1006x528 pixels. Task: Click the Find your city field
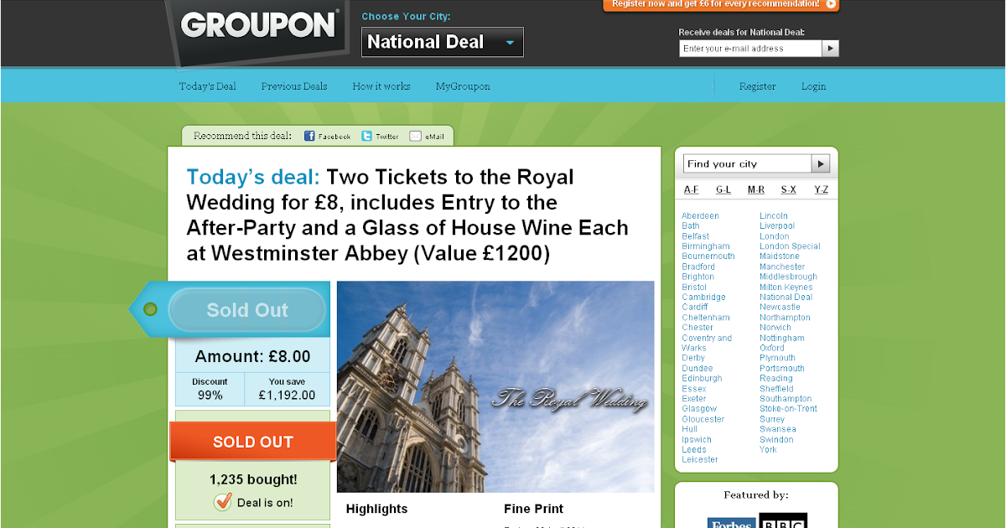point(748,163)
